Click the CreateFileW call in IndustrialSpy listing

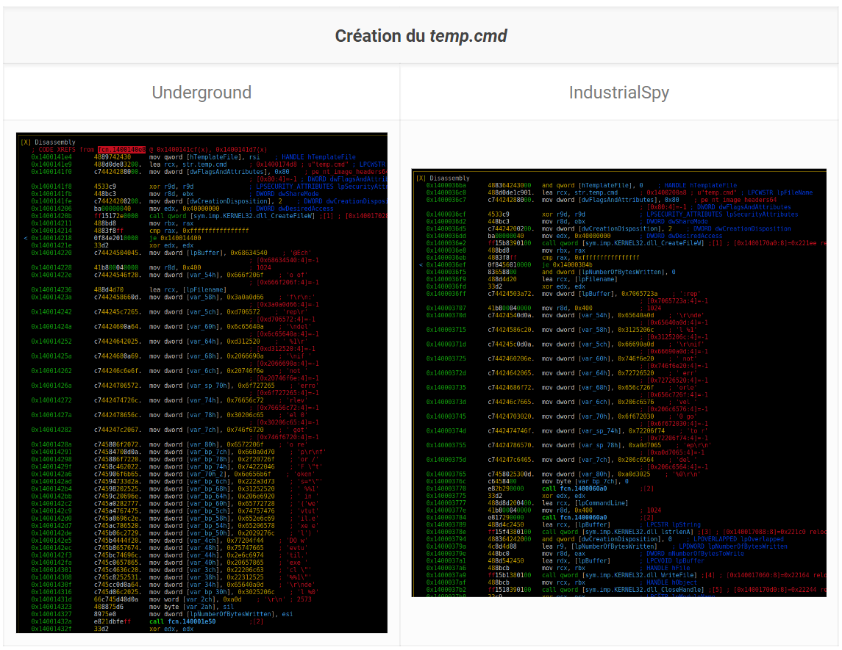622,244
